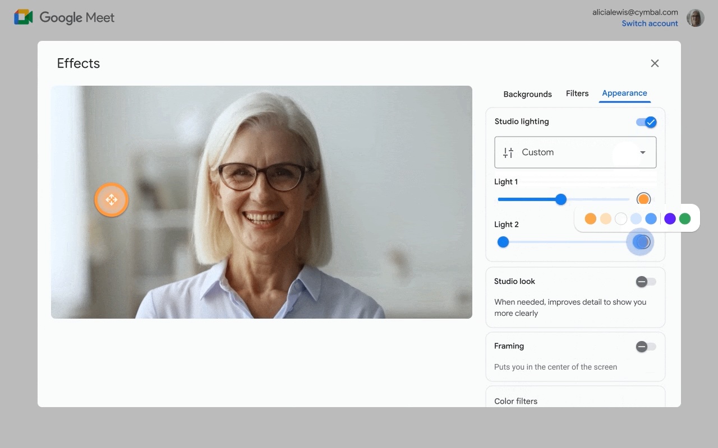Enable the Framing toggle
The width and height of the screenshot is (718, 448).
point(646,347)
